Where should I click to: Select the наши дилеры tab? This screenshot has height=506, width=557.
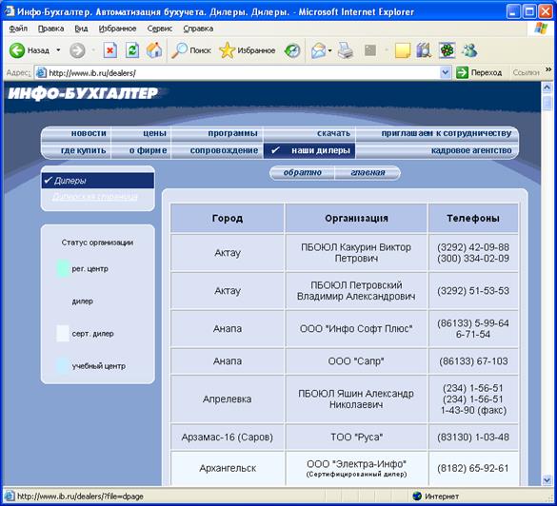[x=309, y=150]
